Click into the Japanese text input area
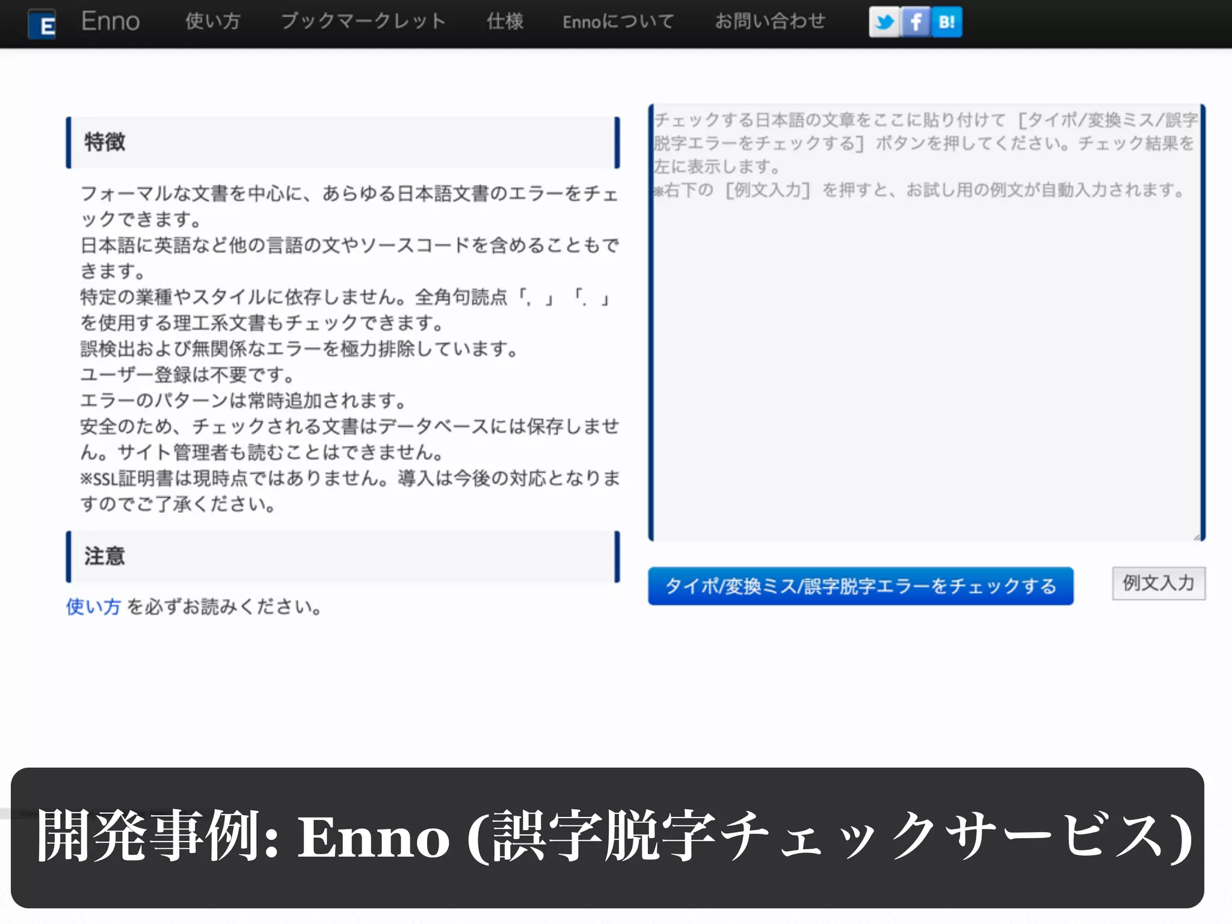This screenshot has height=924, width=1232. click(927, 323)
